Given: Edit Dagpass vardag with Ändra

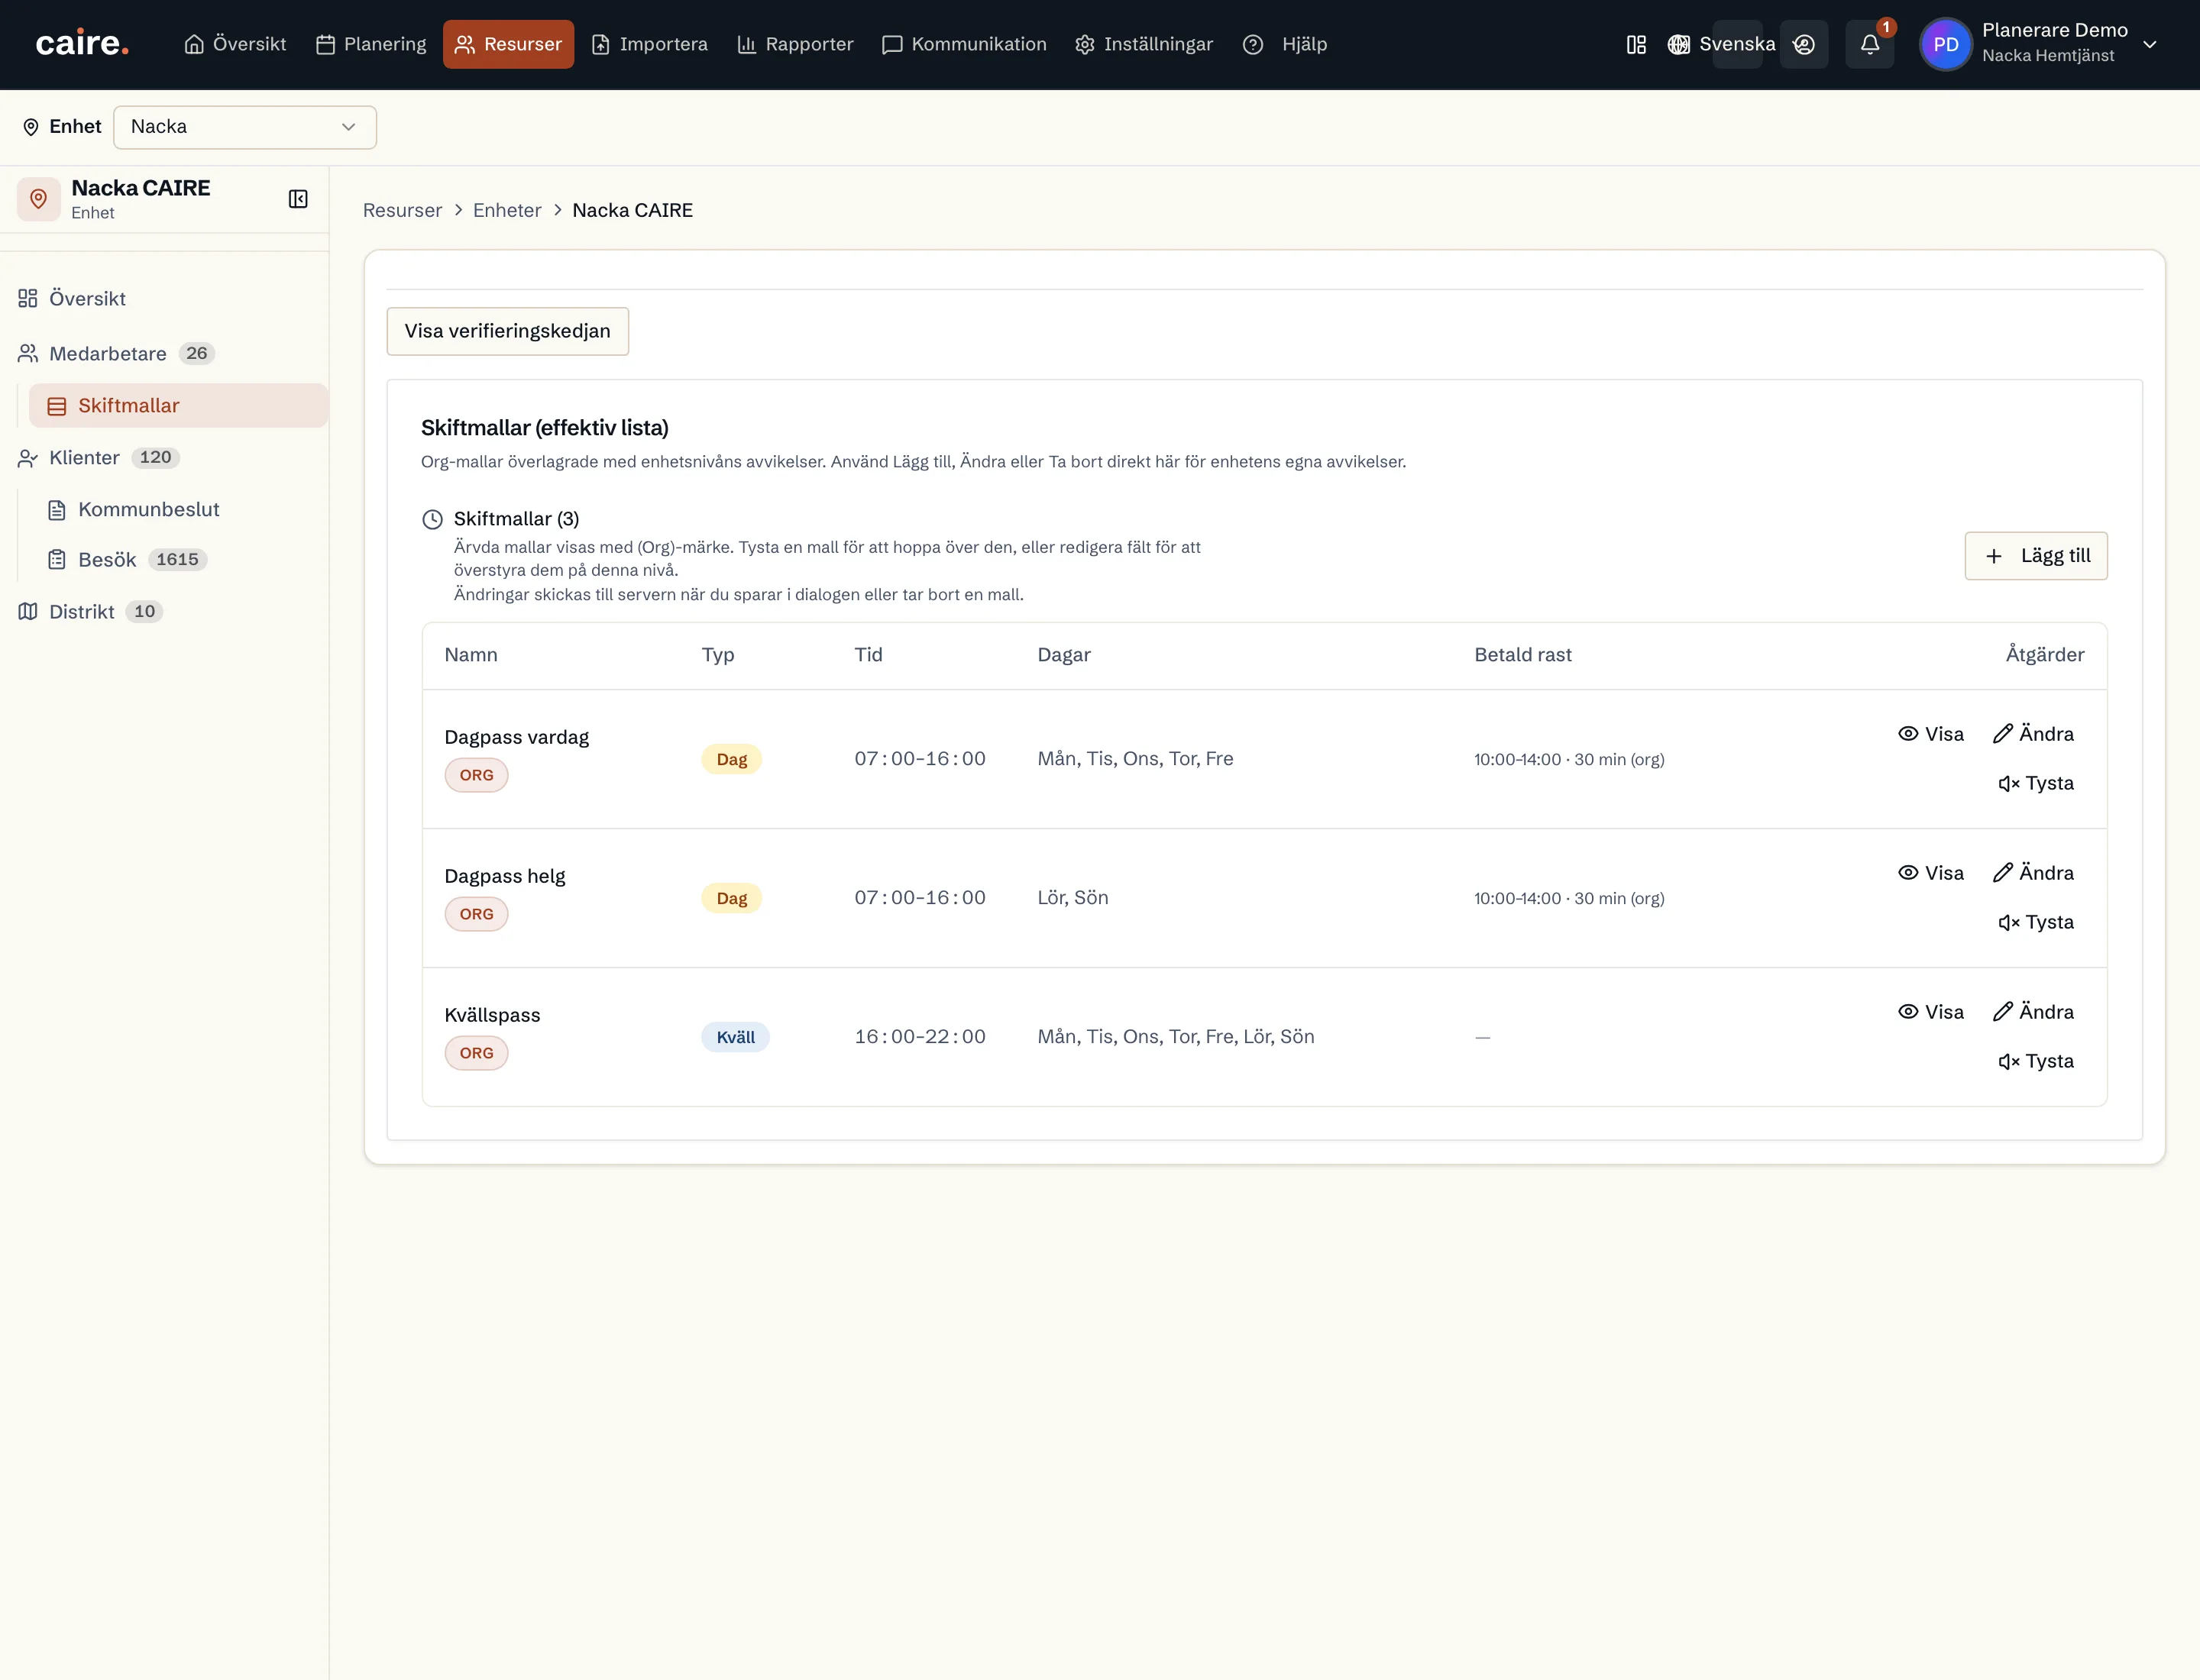Looking at the screenshot, I should pyautogui.click(x=2033, y=734).
